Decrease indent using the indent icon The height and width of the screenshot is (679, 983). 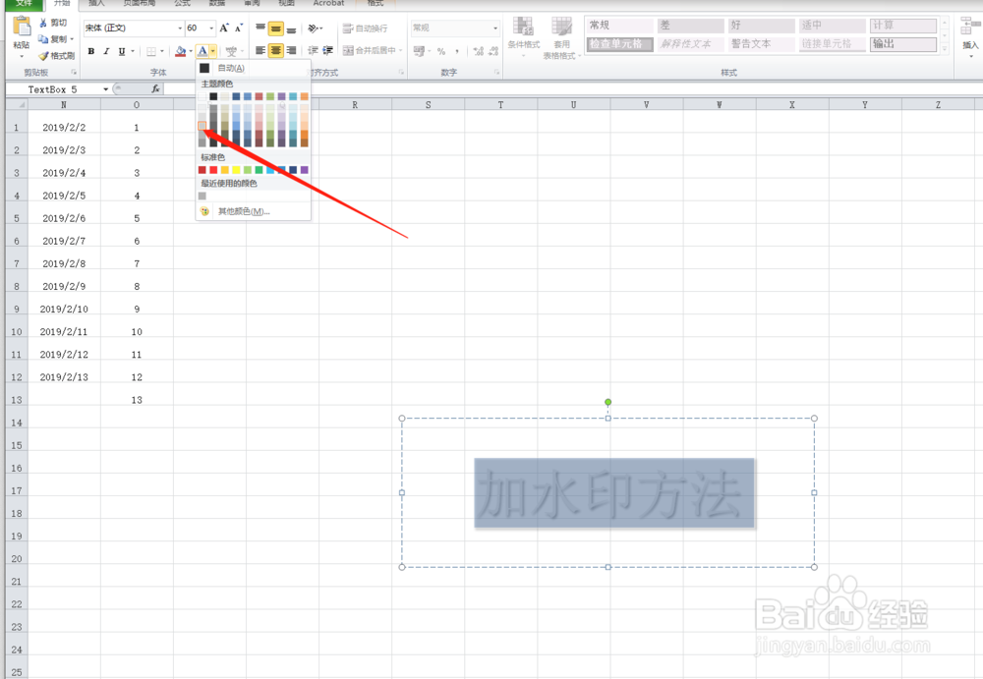point(313,51)
